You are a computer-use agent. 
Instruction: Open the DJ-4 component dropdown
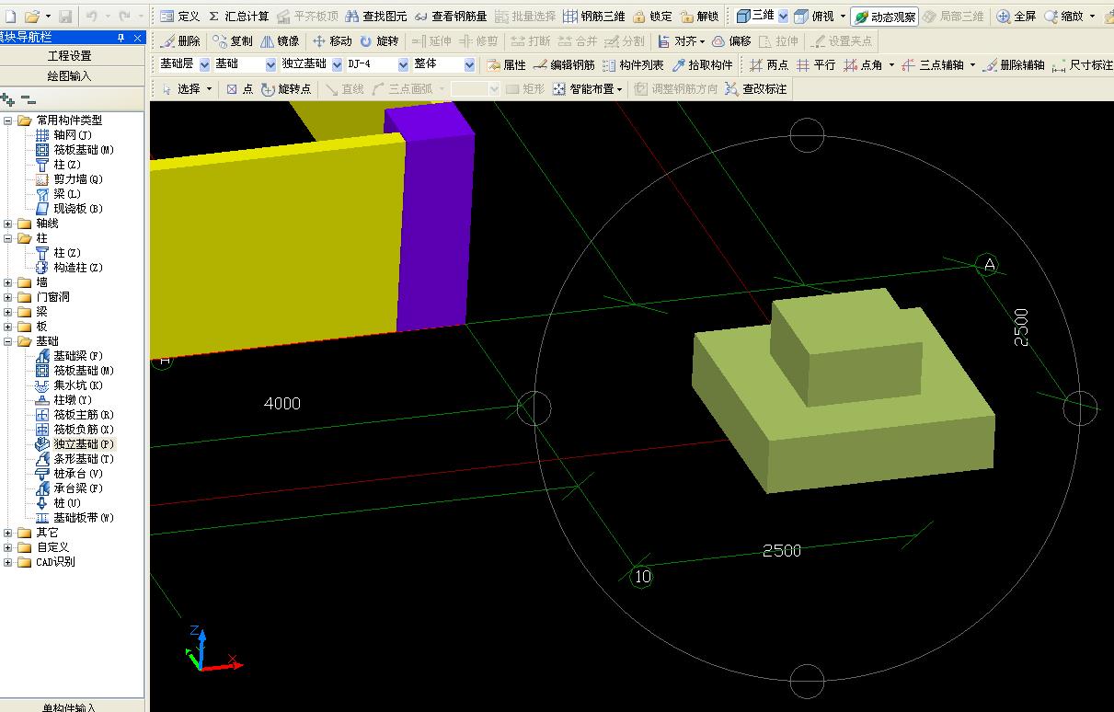[x=403, y=65]
